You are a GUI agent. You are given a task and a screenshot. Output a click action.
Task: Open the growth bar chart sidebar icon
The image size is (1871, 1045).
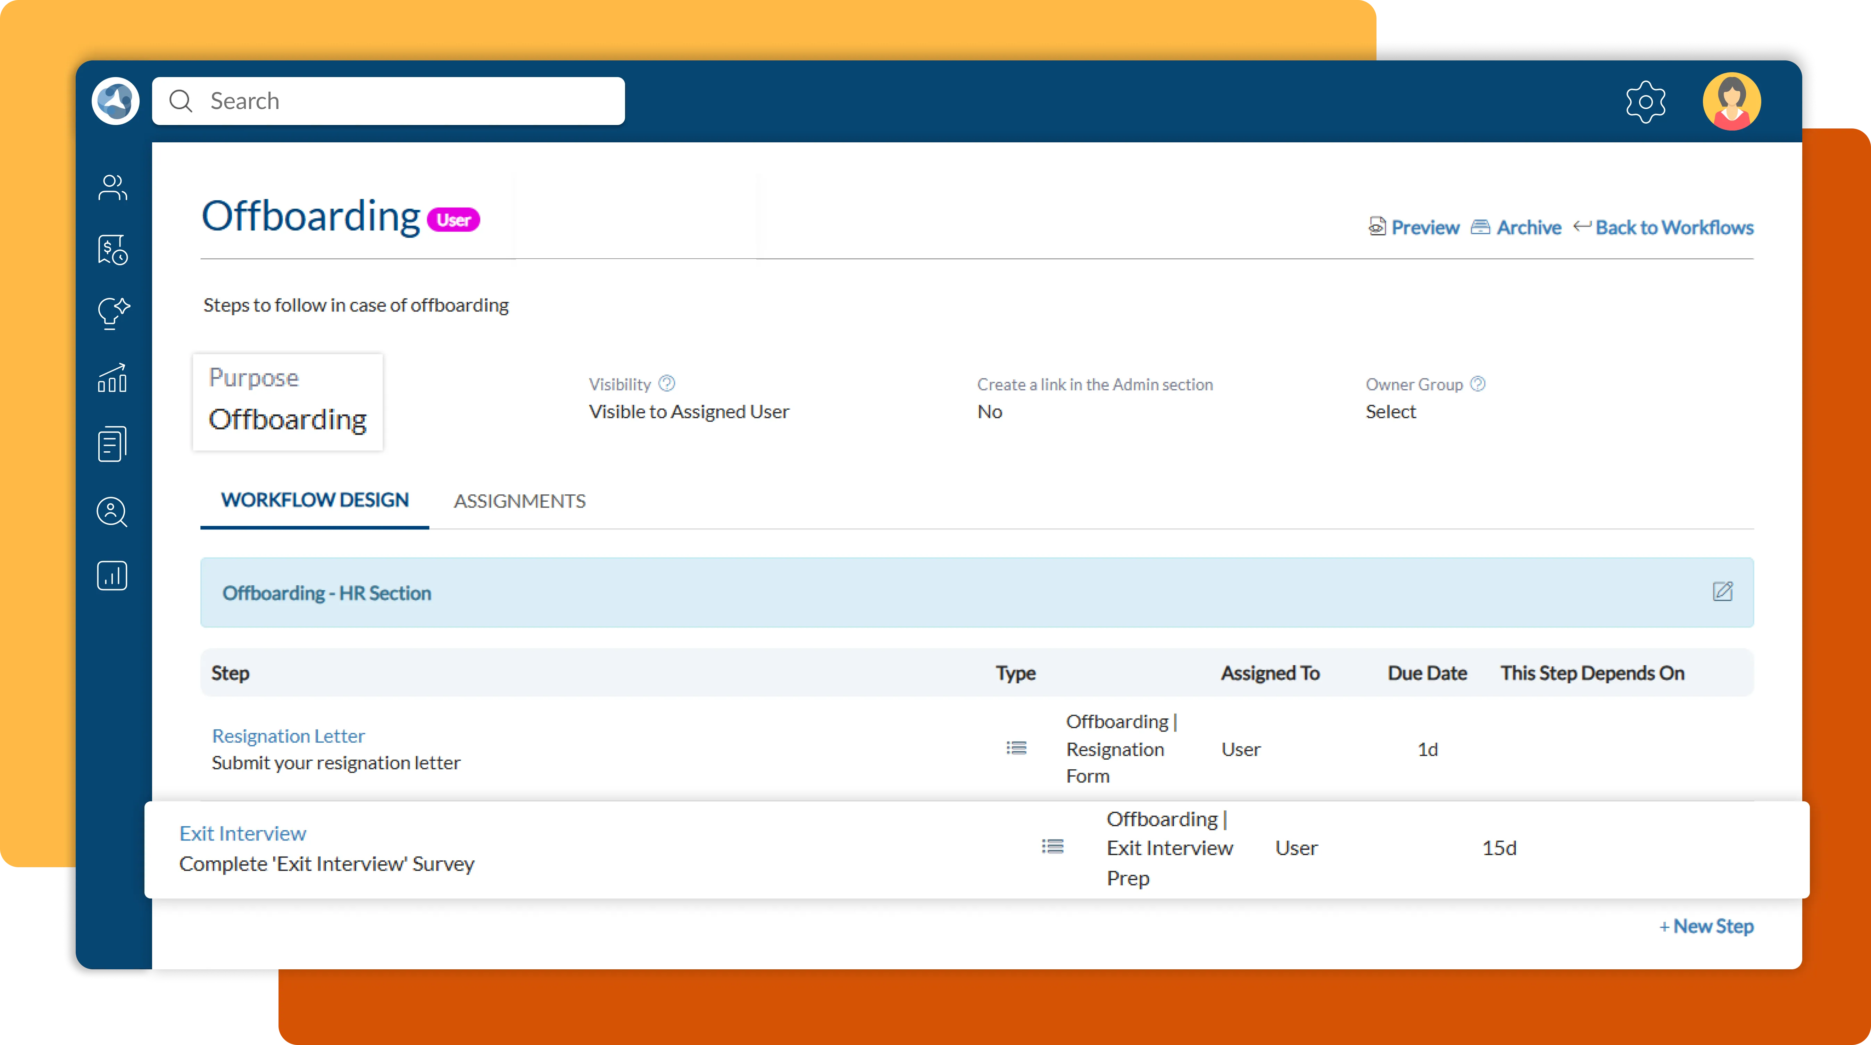tap(113, 378)
